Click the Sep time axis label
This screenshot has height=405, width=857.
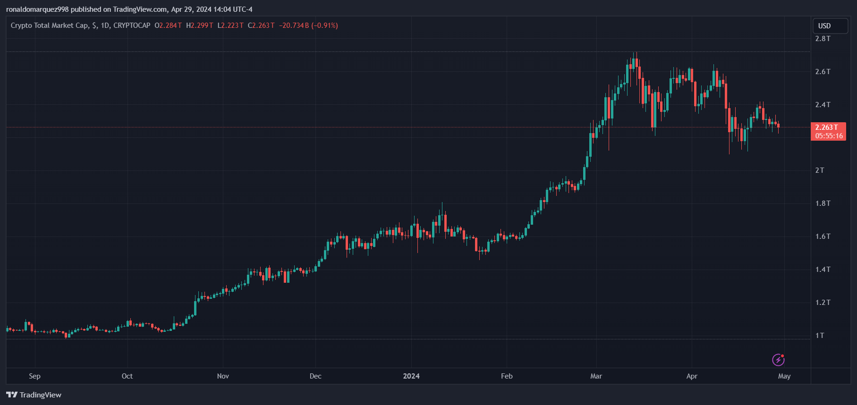coord(34,376)
